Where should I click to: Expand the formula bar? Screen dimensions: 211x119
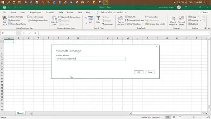click(209, 33)
